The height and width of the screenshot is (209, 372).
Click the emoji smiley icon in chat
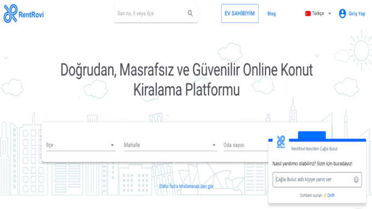356,179
